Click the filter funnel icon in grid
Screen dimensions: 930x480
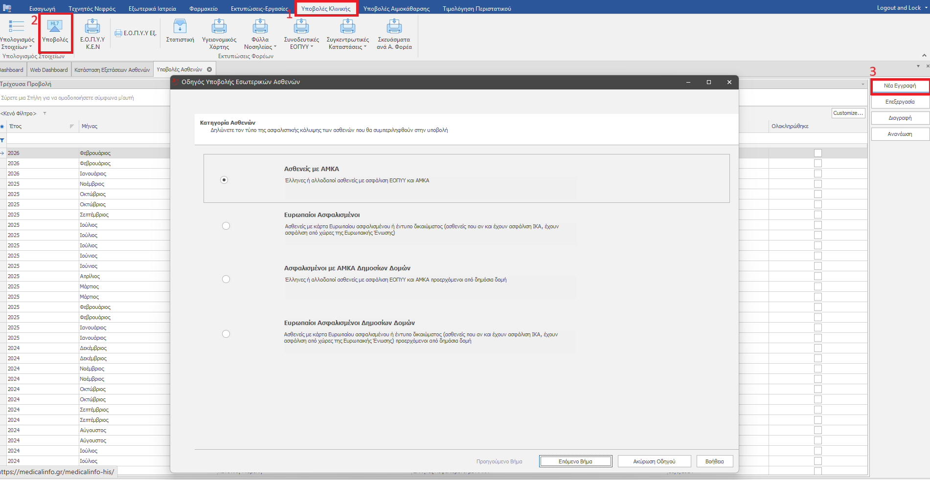click(x=2, y=140)
